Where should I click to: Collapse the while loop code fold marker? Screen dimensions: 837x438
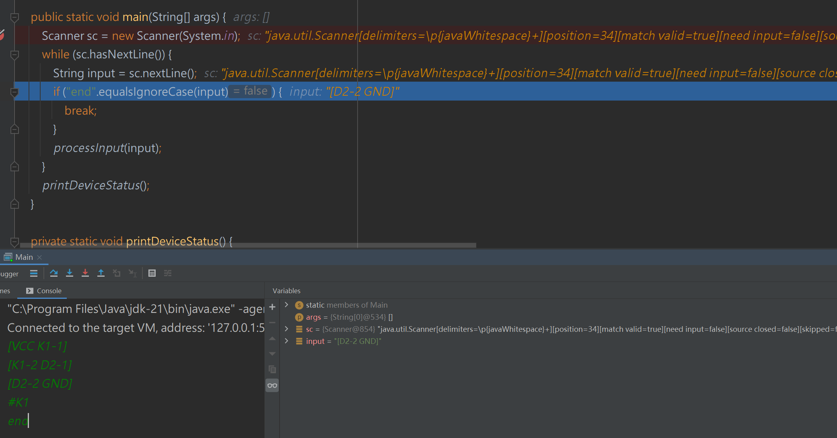(14, 55)
